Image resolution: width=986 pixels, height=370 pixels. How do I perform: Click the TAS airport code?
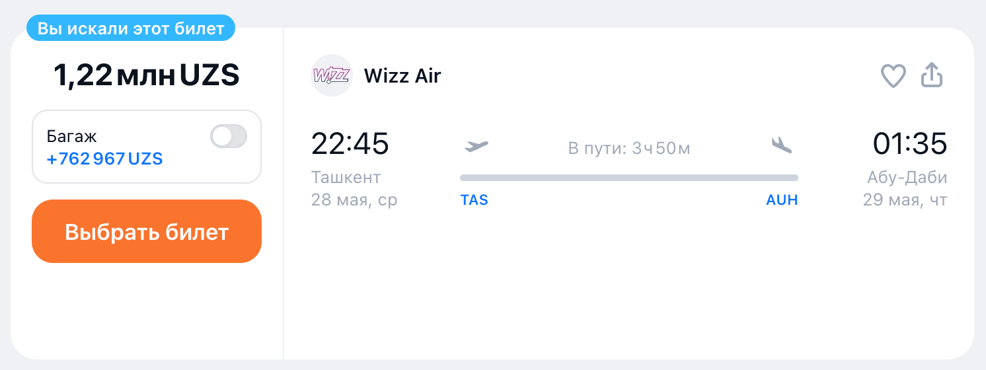[474, 200]
